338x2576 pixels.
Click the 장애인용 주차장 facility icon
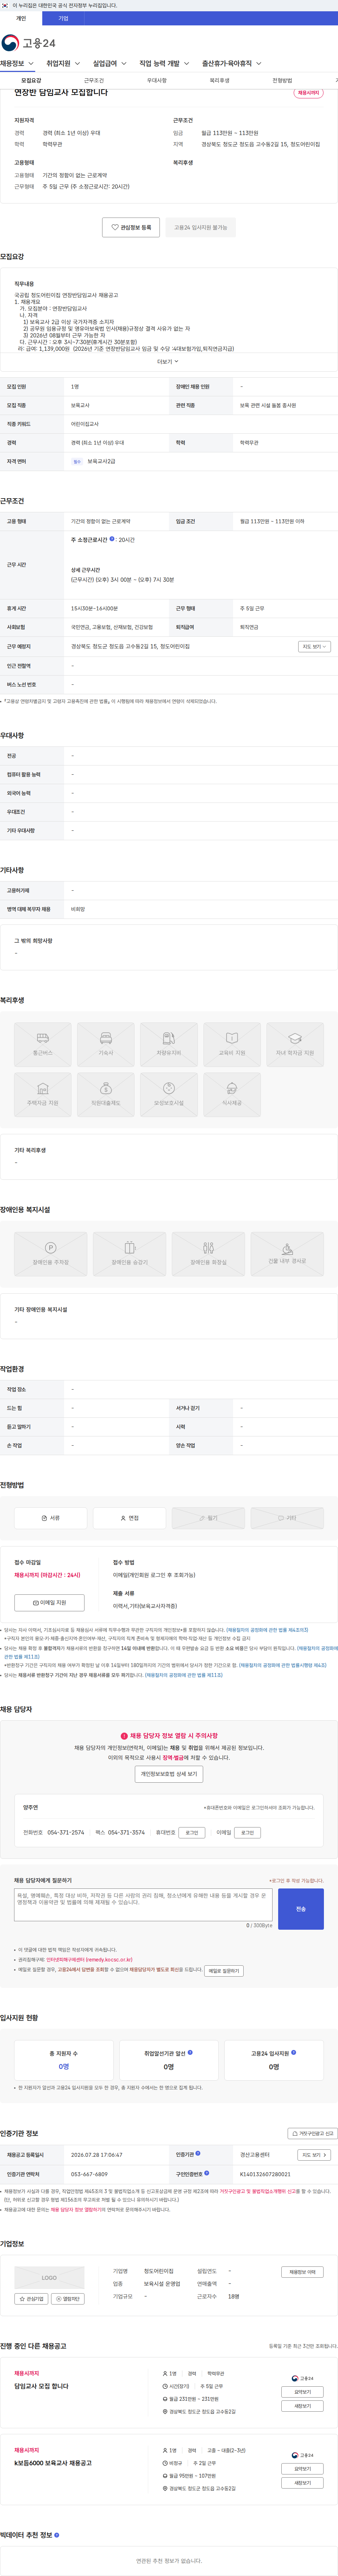click(51, 1254)
